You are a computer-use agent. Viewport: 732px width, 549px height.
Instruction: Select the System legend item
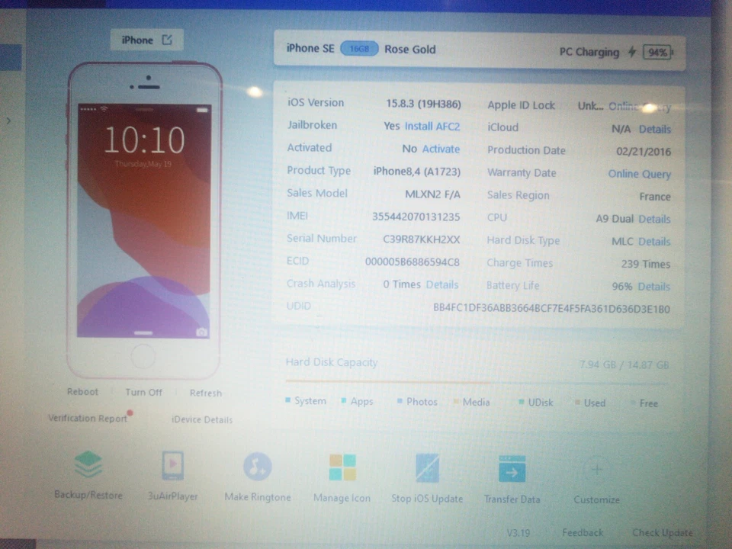(x=306, y=401)
